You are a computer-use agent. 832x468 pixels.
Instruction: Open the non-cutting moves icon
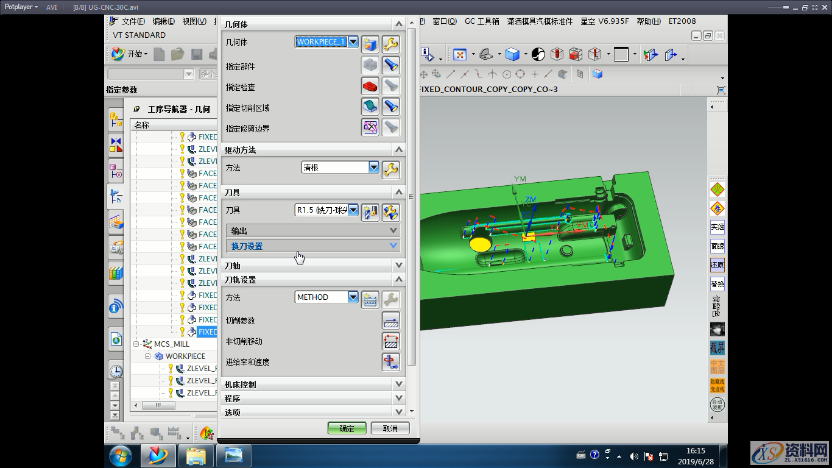pyautogui.click(x=390, y=341)
